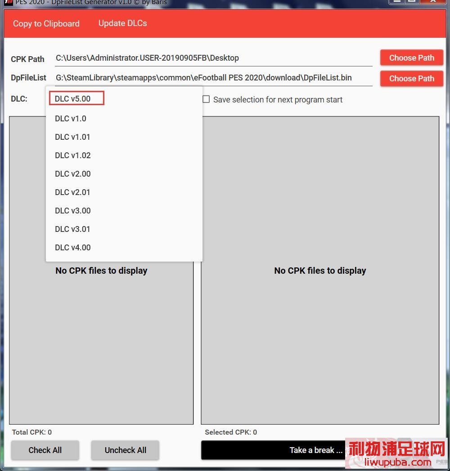Click the Selected CPK: 0 status text

(231, 432)
